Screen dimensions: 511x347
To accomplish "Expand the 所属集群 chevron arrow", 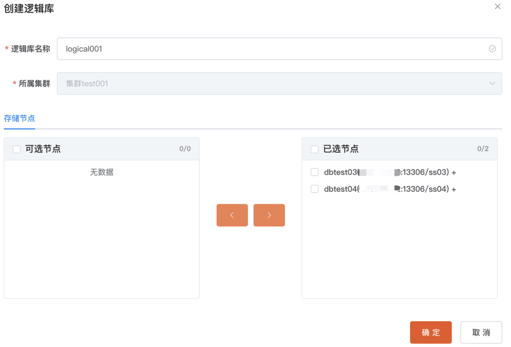I will pyautogui.click(x=492, y=84).
